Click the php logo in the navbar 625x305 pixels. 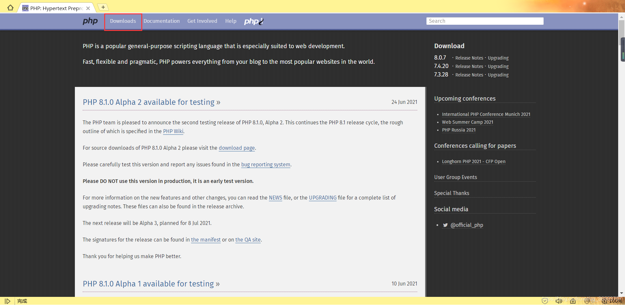pyautogui.click(x=90, y=21)
